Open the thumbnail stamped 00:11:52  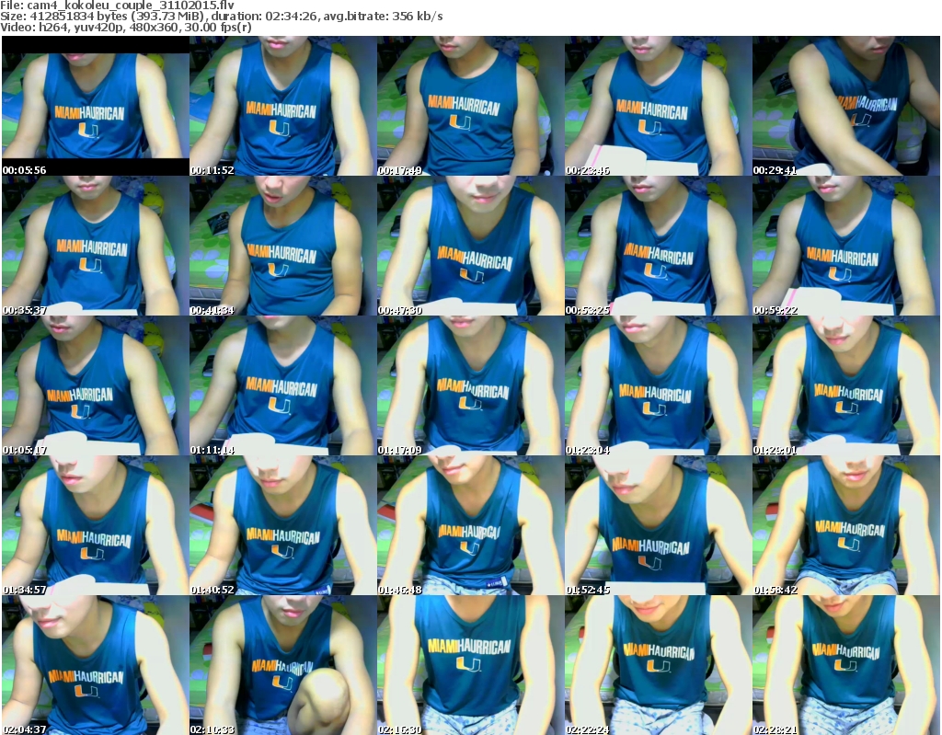click(x=283, y=106)
